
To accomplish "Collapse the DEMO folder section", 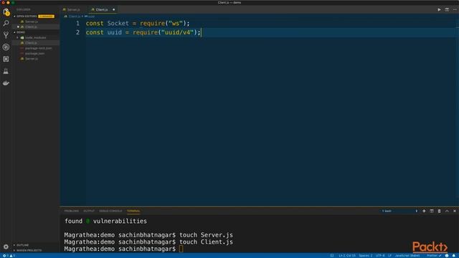I will point(20,32).
